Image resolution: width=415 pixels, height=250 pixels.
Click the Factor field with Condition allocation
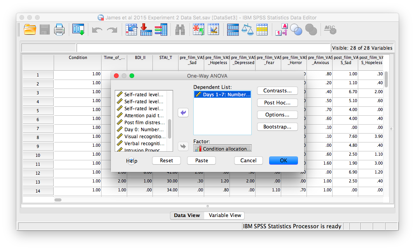pos(222,149)
